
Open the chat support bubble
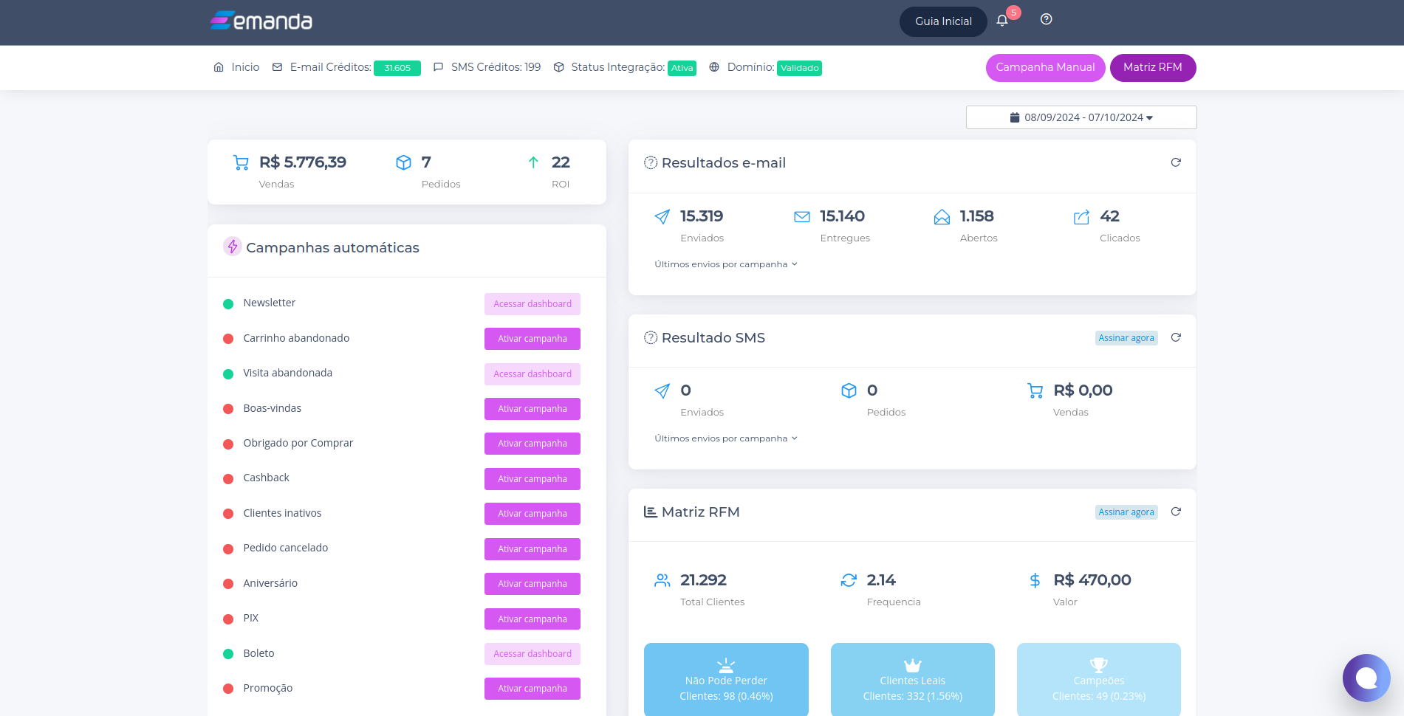coord(1366,678)
